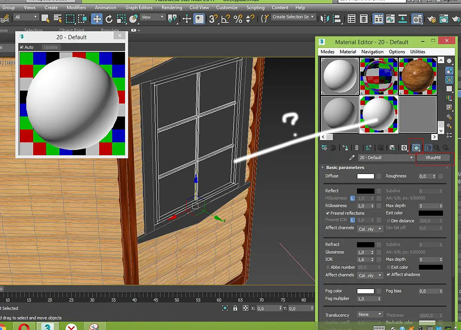This screenshot has width=461, height=330.
Task: Toggle the sample Background checker icon
Action: coord(449,80)
